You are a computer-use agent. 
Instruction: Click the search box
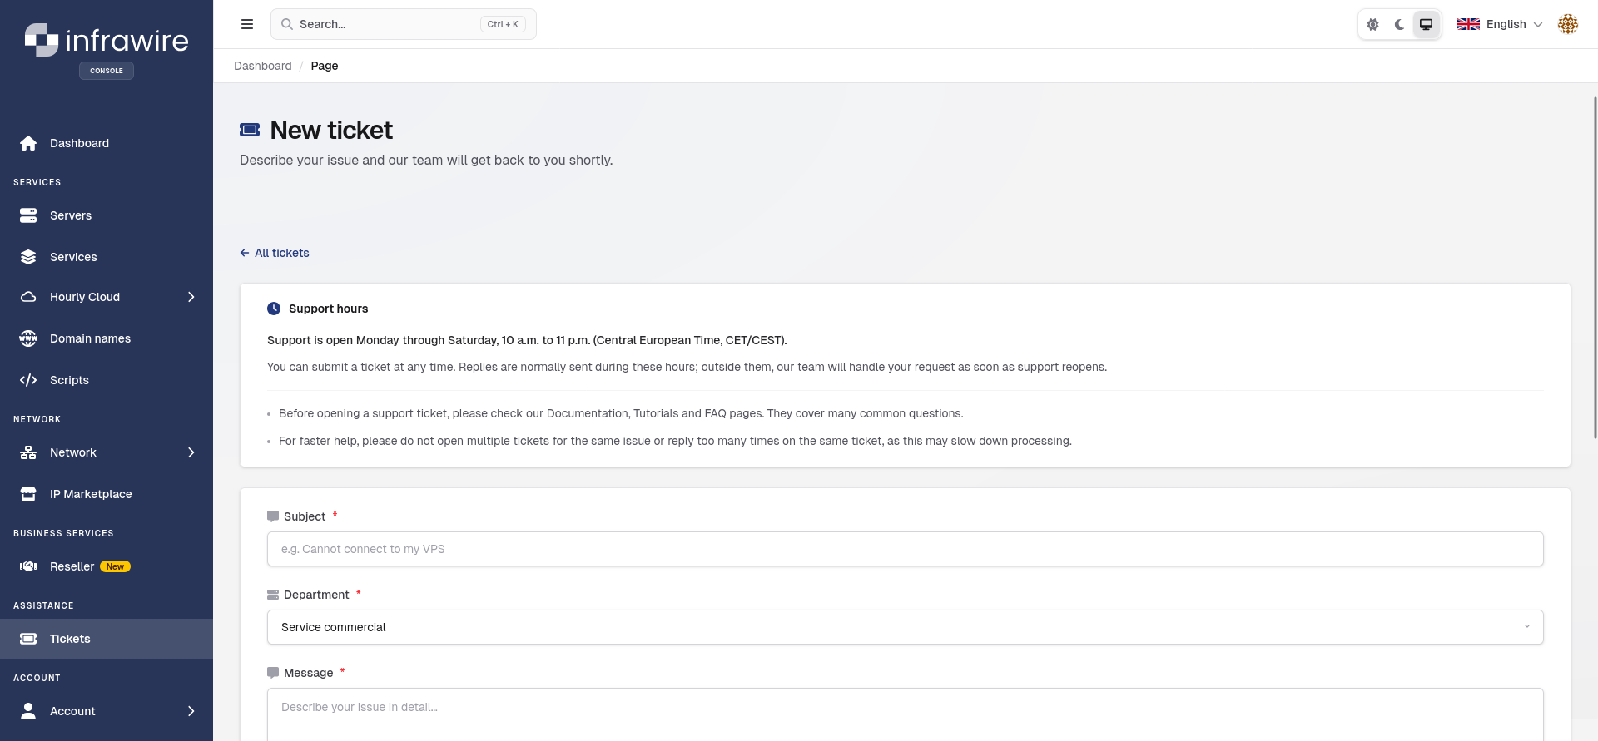(404, 24)
